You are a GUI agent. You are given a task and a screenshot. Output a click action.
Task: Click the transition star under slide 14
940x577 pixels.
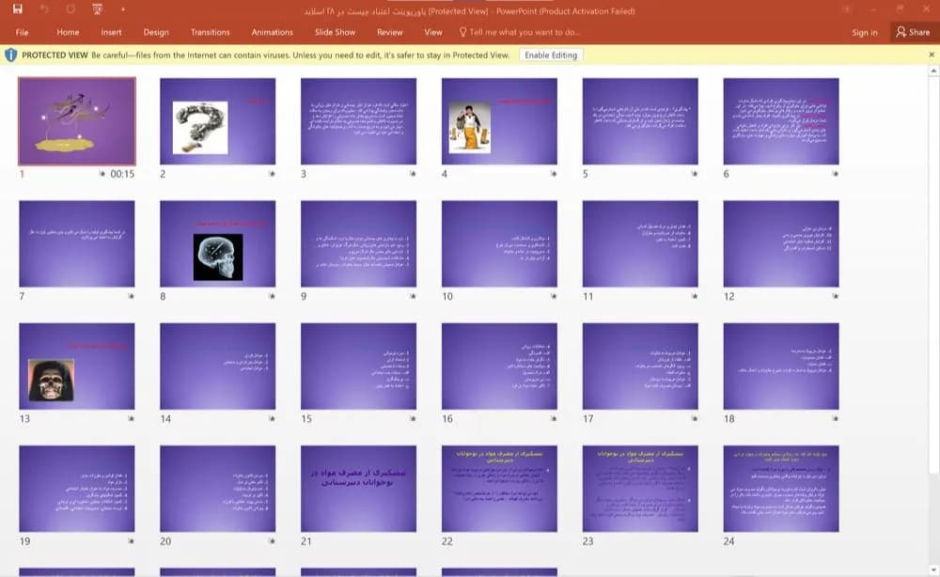coord(273,419)
